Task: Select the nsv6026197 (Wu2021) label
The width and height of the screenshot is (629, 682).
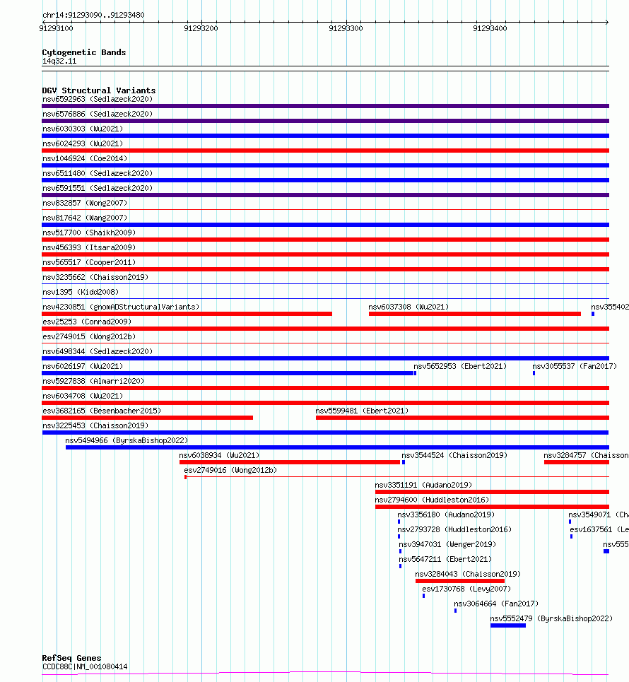Action: point(83,366)
